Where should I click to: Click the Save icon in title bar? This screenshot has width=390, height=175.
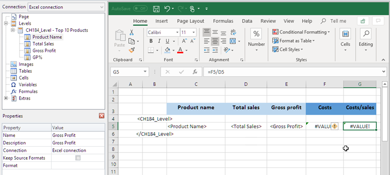[156, 9]
